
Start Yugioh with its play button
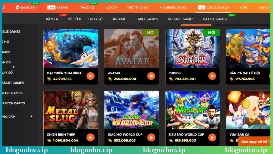point(212,76)
